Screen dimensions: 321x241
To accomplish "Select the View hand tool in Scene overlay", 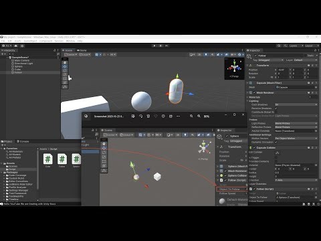I will [65, 62].
